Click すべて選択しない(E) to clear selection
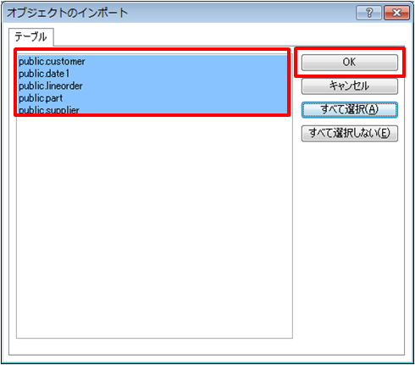 point(350,133)
